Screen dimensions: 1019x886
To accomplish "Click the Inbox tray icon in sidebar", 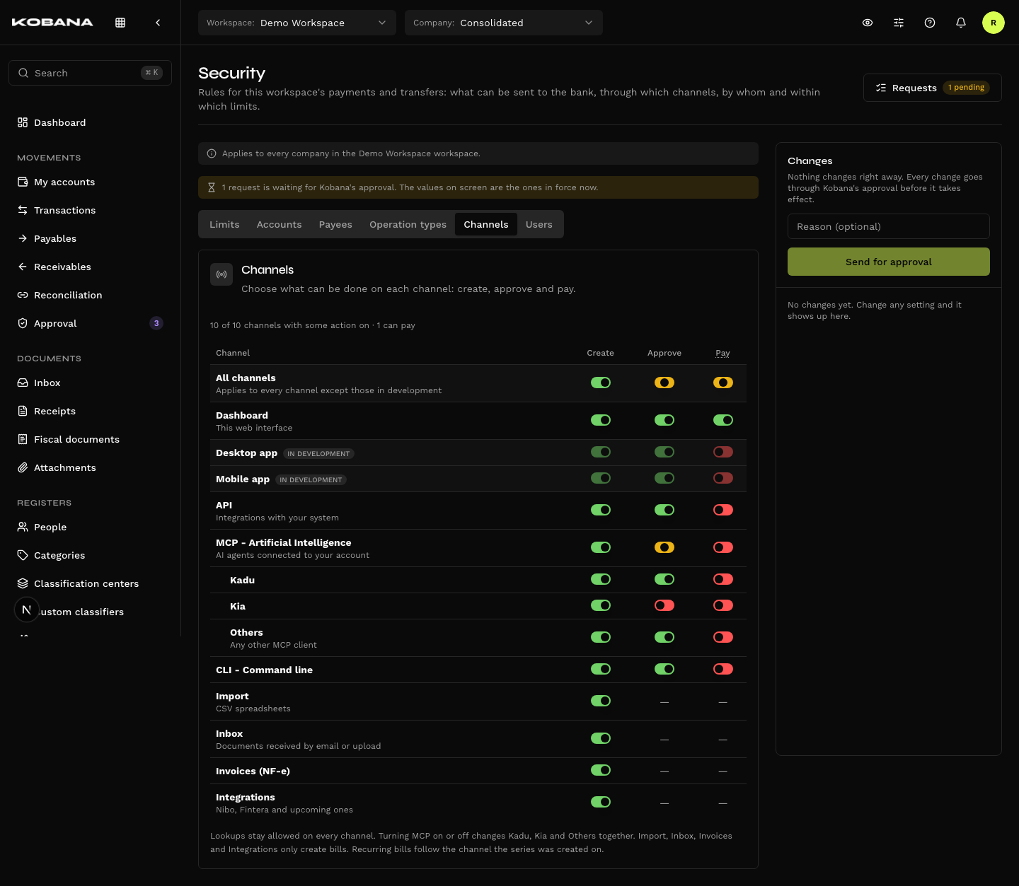I will 23,383.
